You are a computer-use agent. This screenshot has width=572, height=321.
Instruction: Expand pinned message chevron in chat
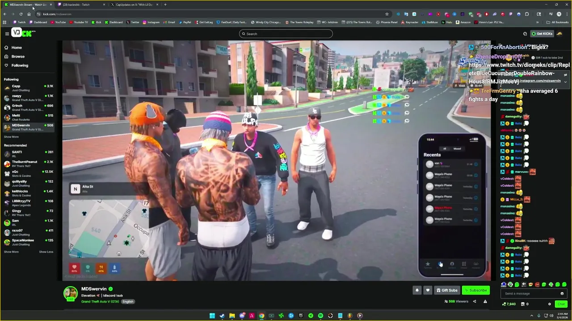565,82
